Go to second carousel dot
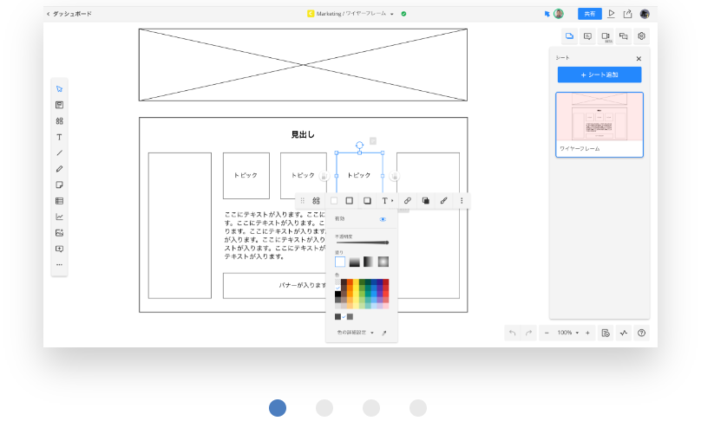The width and height of the screenshot is (701, 447). 324,408
